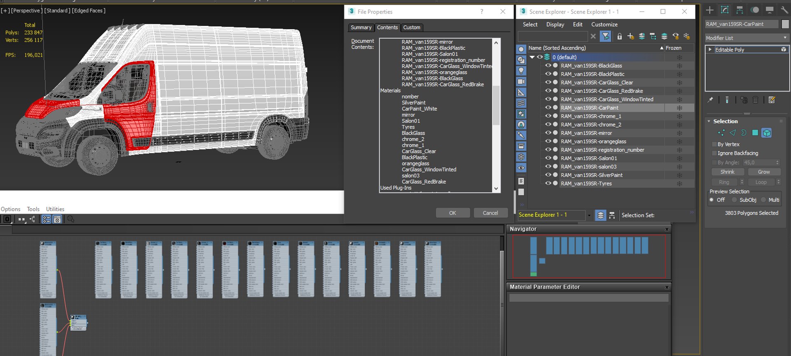Click the lock icon in Scene Explorer toolbar
Viewport: 791px width, 356px height.
(x=619, y=37)
